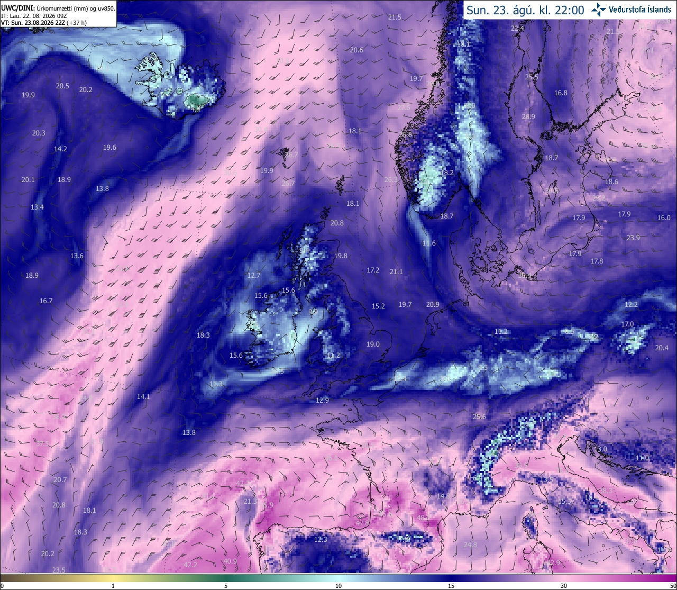Image resolution: width=677 pixels, height=590 pixels.
Task: Click the IT: Lau. 22.08.2026 09Z line
Action: click(34, 16)
